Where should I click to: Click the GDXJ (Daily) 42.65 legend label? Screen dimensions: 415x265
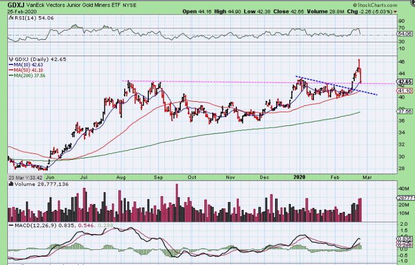[x=40, y=59]
